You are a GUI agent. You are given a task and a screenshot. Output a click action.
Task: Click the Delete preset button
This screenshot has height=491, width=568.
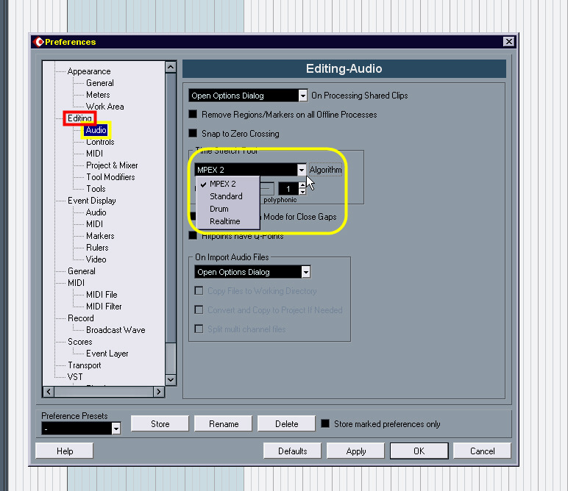(x=286, y=423)
